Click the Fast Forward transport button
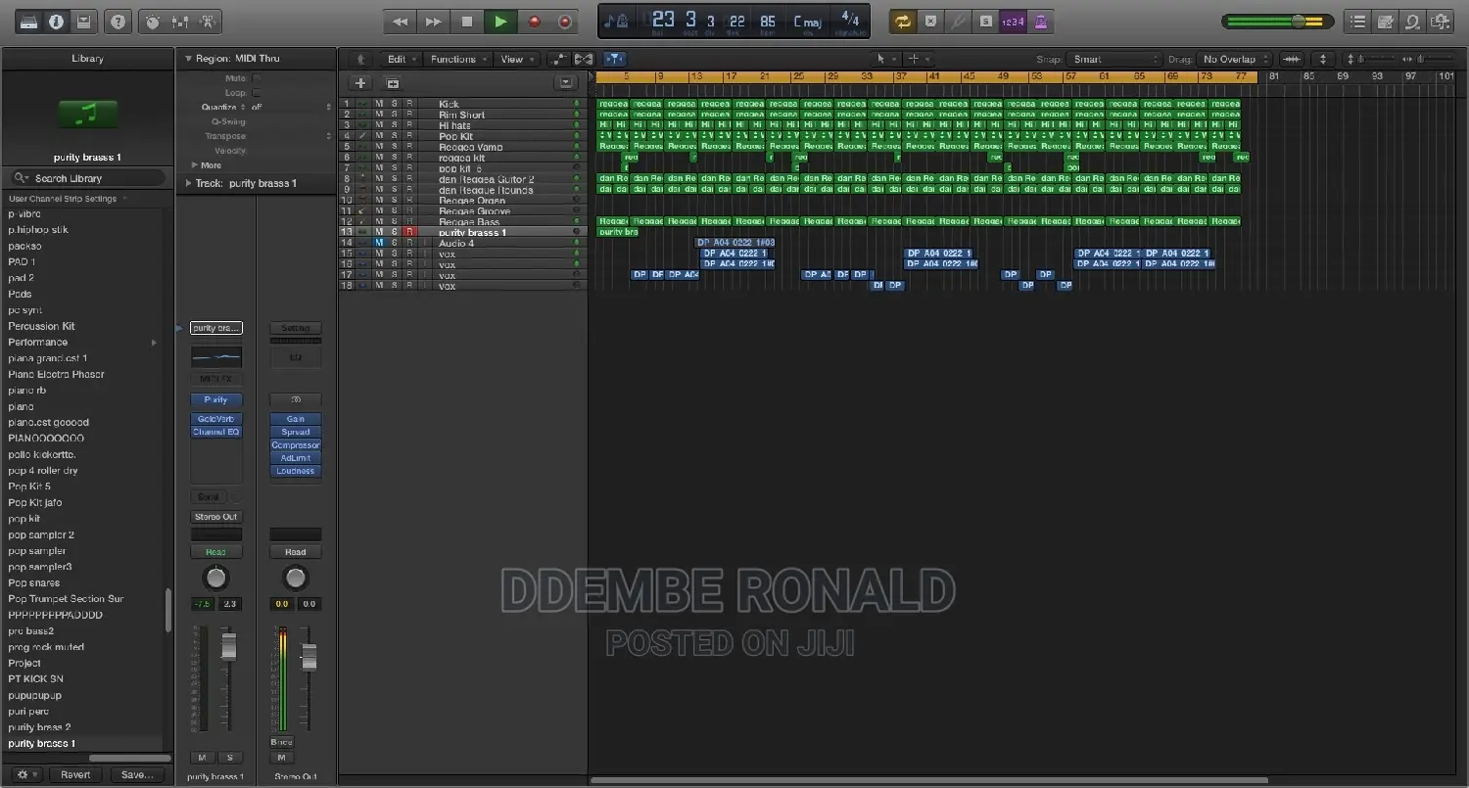The image size is (1469, 788). [x=433, y=21]
